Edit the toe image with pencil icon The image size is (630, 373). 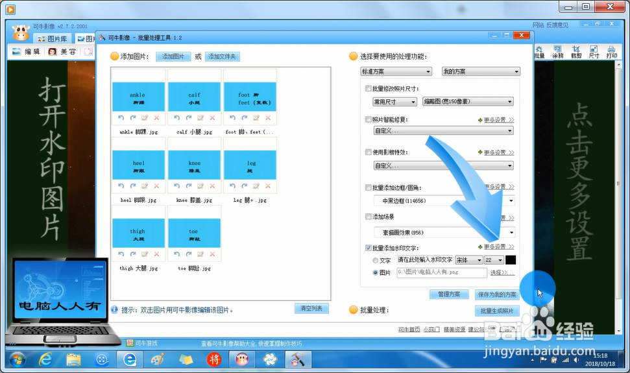click(200, 254)
